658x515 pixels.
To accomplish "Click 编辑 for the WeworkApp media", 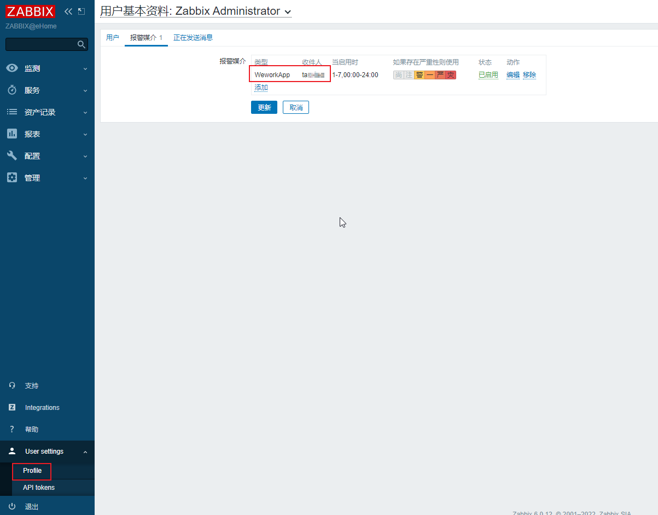I will 513,75.
